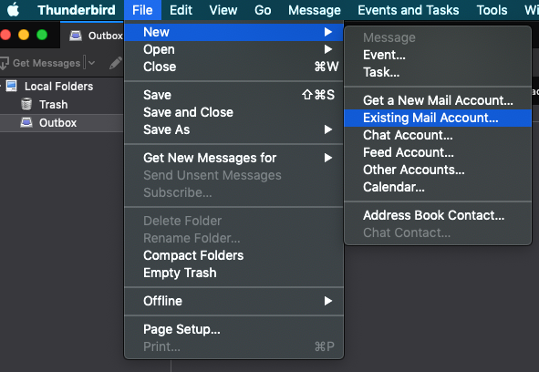The width and height of the screenshot is (539, 372).
Task: Click the yellow minimize window button
Action: coord(24,35)
